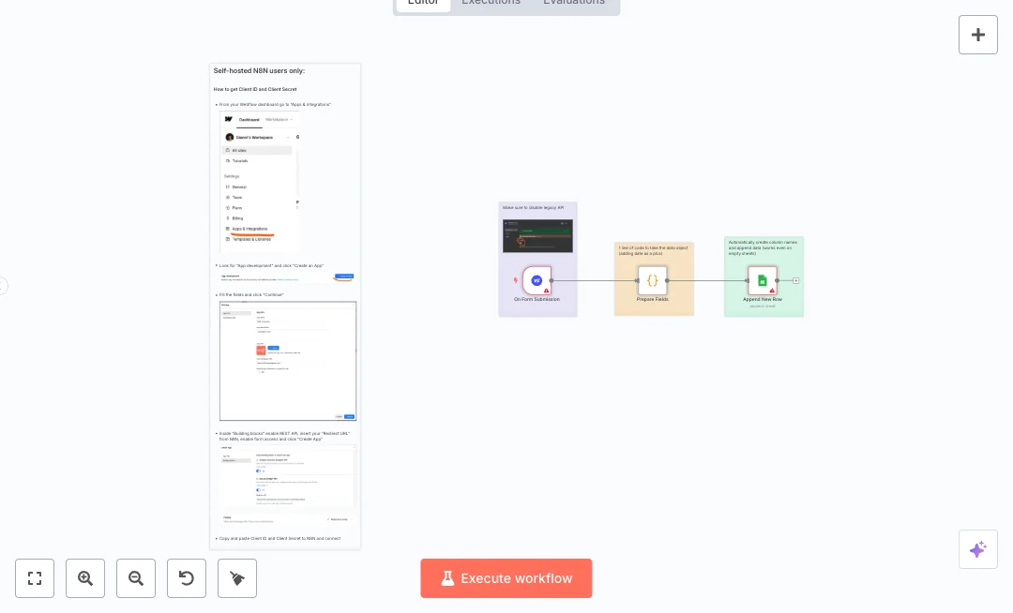Image resolution: width=1013 pixels, height=613 pixels.
Task: Open the Evaluations tab
Action: pyautogui.click(x=574, y=3)
